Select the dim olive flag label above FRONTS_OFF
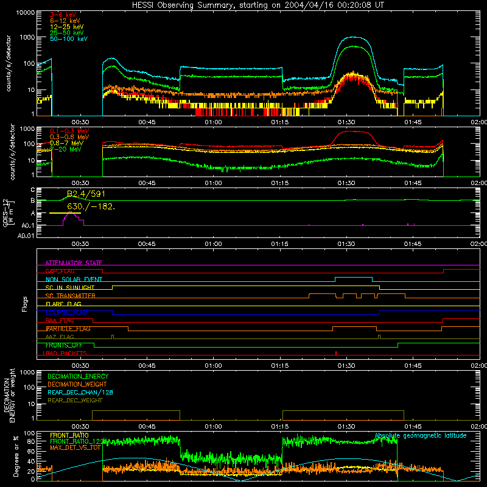 coord(60,337)
